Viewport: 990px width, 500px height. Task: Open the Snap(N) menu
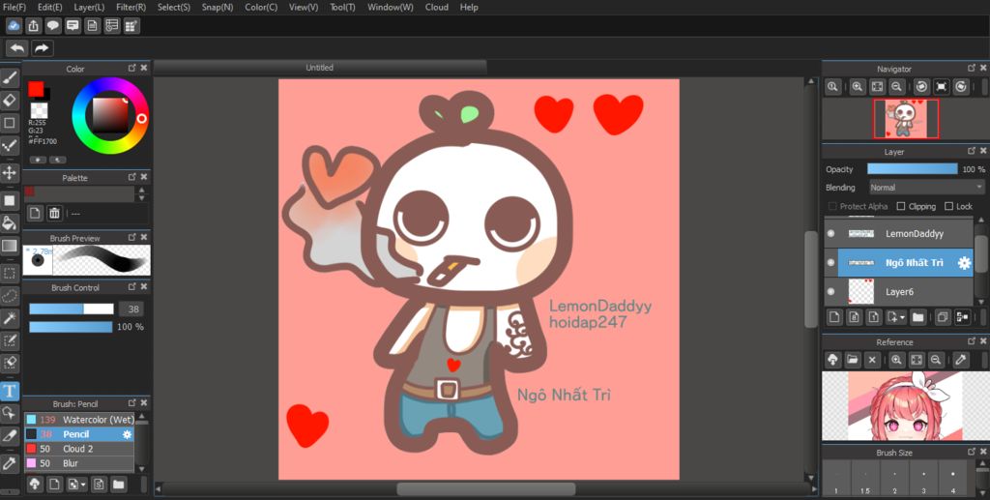pos(218,7)
